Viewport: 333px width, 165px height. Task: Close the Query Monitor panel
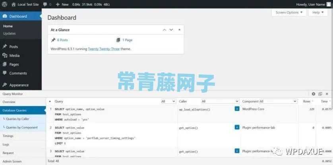pyautogui.click(x=327, y=94)
